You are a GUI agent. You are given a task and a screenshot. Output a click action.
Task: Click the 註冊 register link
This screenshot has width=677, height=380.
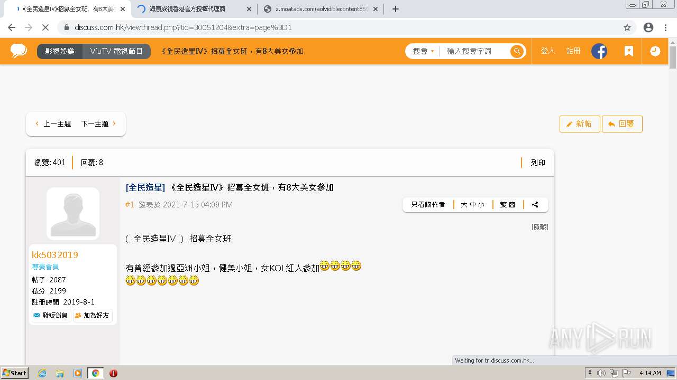573,51
